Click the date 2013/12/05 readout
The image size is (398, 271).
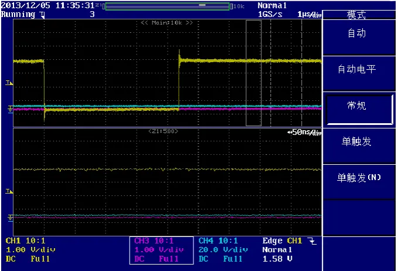click(26, 5)
